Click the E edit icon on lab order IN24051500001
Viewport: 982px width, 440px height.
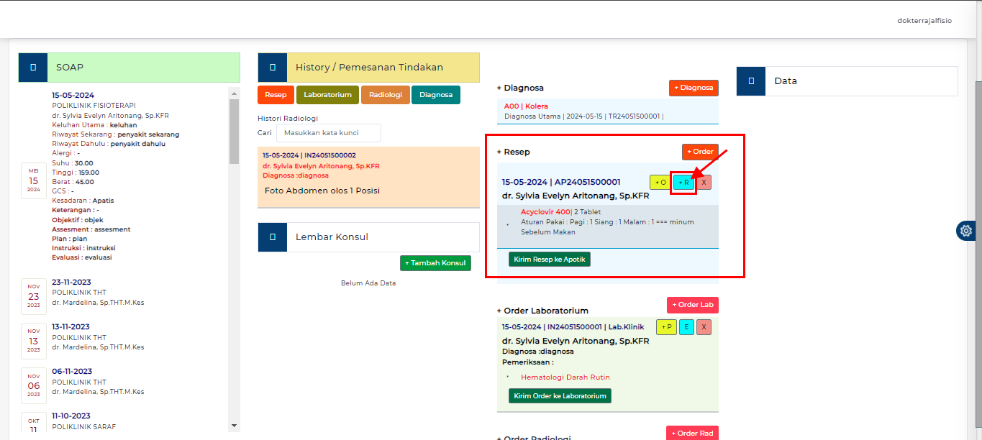pos(685,326)
